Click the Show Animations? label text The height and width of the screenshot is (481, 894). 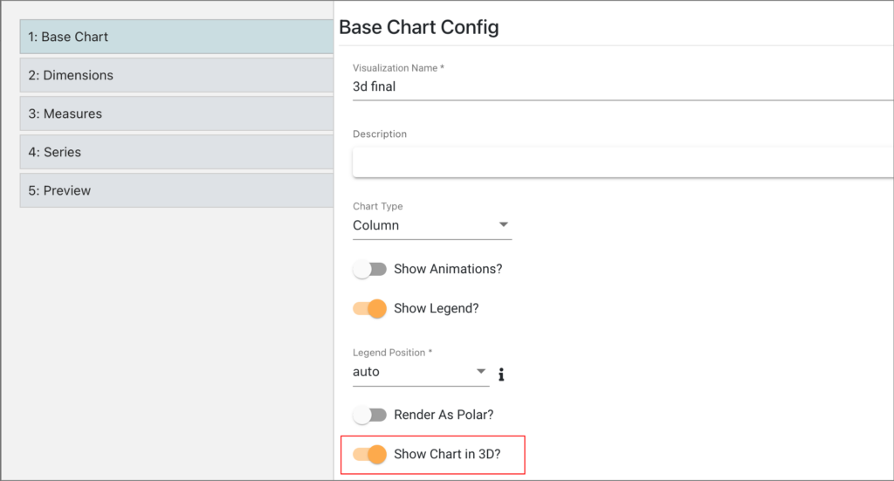tap(448, 269)
